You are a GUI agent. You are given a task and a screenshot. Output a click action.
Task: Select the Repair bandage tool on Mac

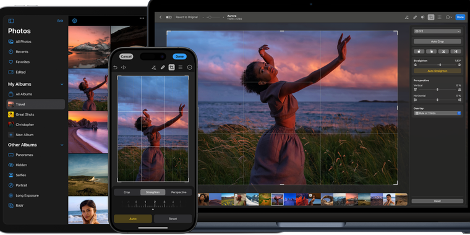(415, 17)
